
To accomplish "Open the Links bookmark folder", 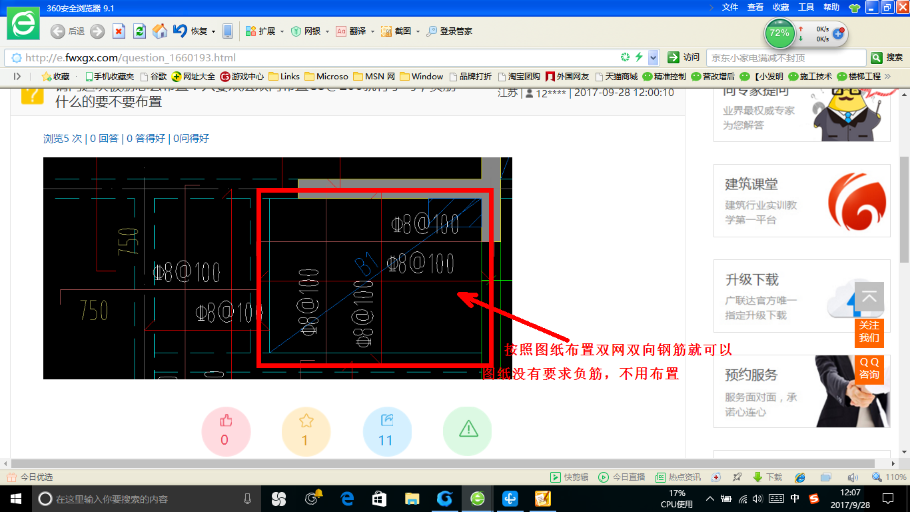I will coord(284,77).
